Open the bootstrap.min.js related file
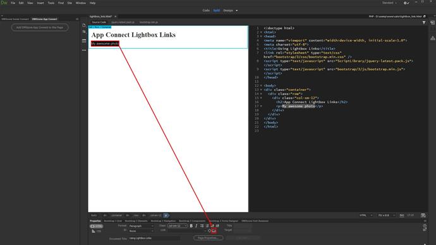The height and width of the screenshot is (245, 436). tap(148, 22)
